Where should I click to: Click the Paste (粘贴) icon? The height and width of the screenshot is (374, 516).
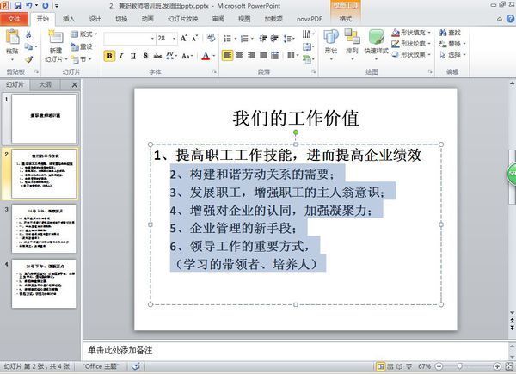pyautogui.click(x=12, y=41)
